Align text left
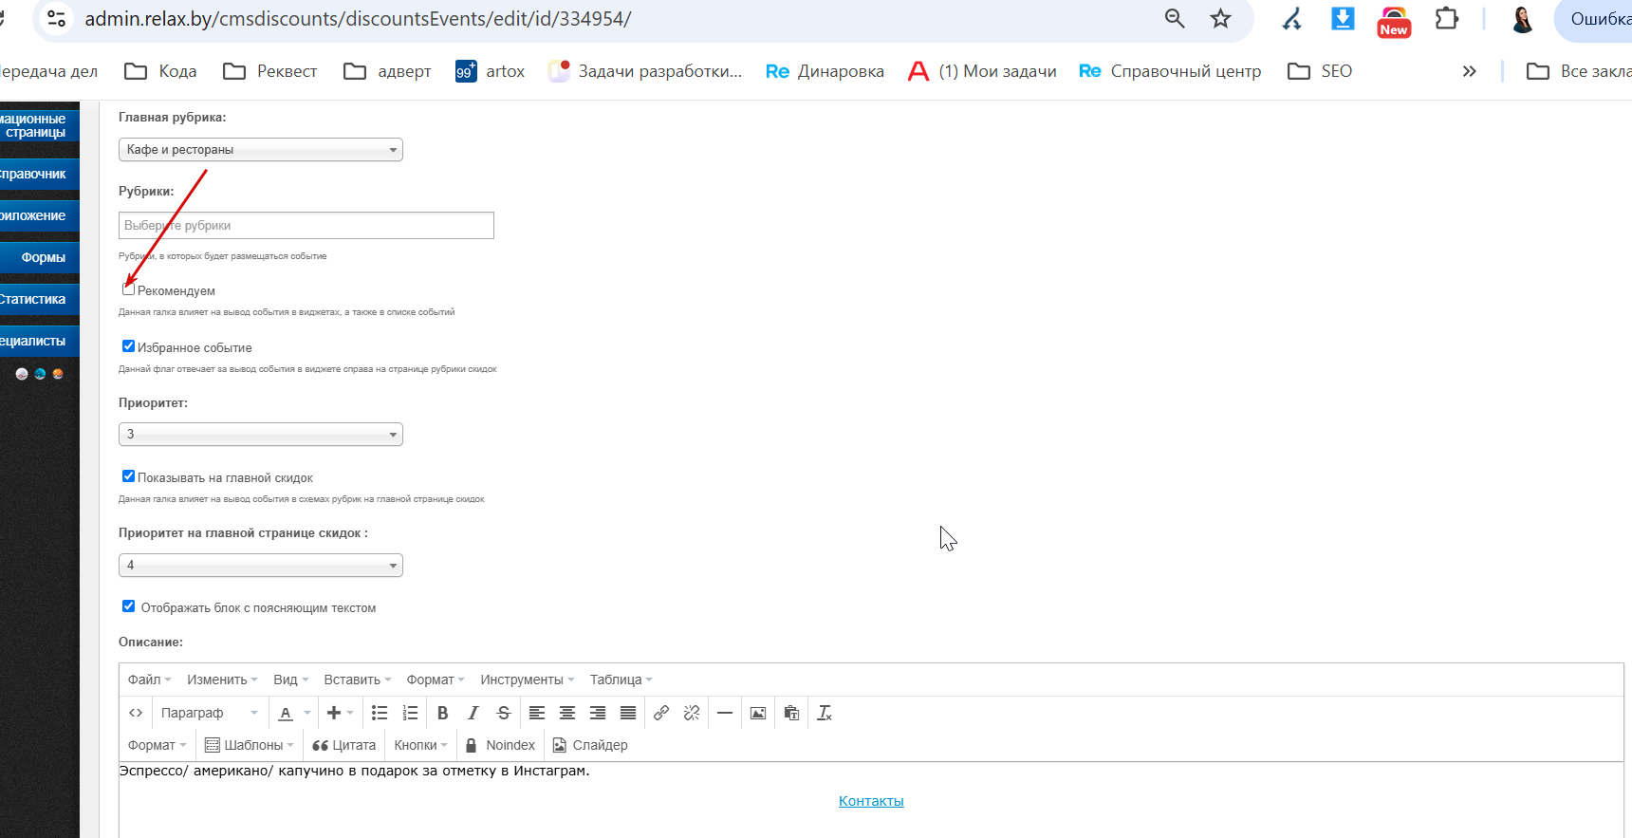1632x838 pixels. coord(537,713)
